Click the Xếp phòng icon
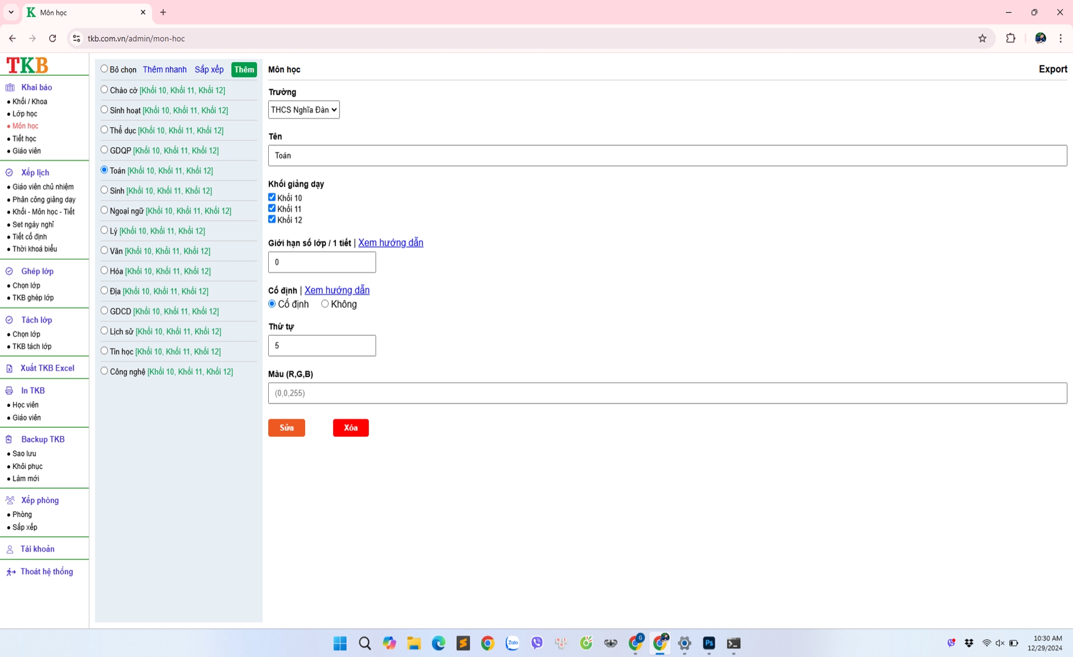Viewport: 1073px width, 657px height. point(10,500)
